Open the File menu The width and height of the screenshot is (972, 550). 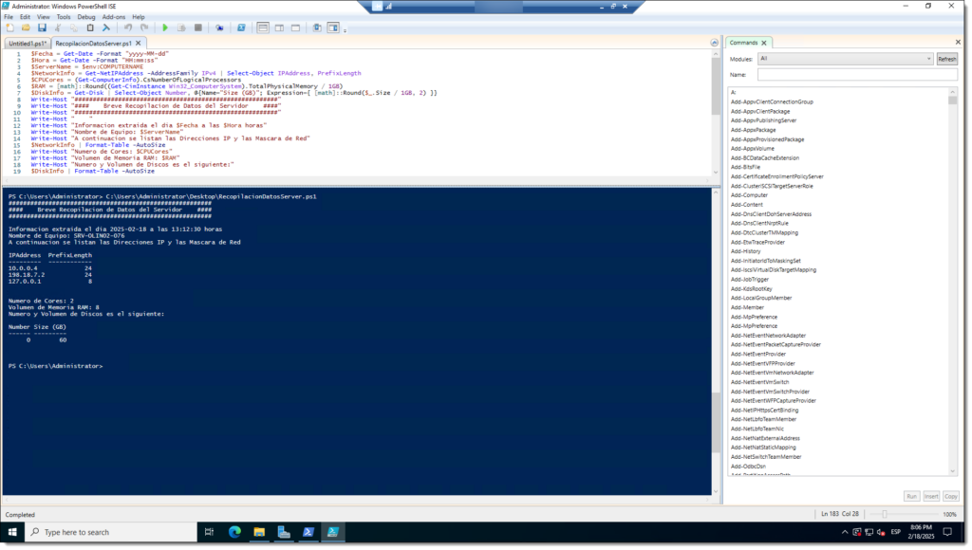coord(9,17)
